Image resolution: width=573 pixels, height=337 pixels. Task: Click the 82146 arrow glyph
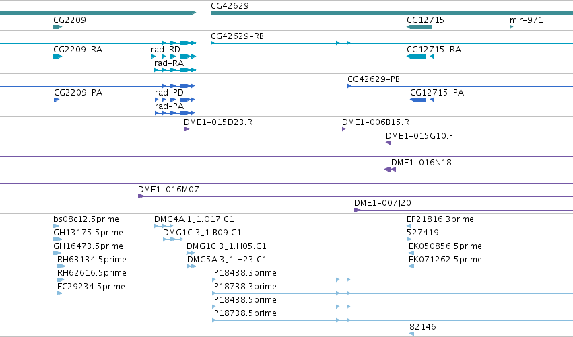tap(412, 334)
